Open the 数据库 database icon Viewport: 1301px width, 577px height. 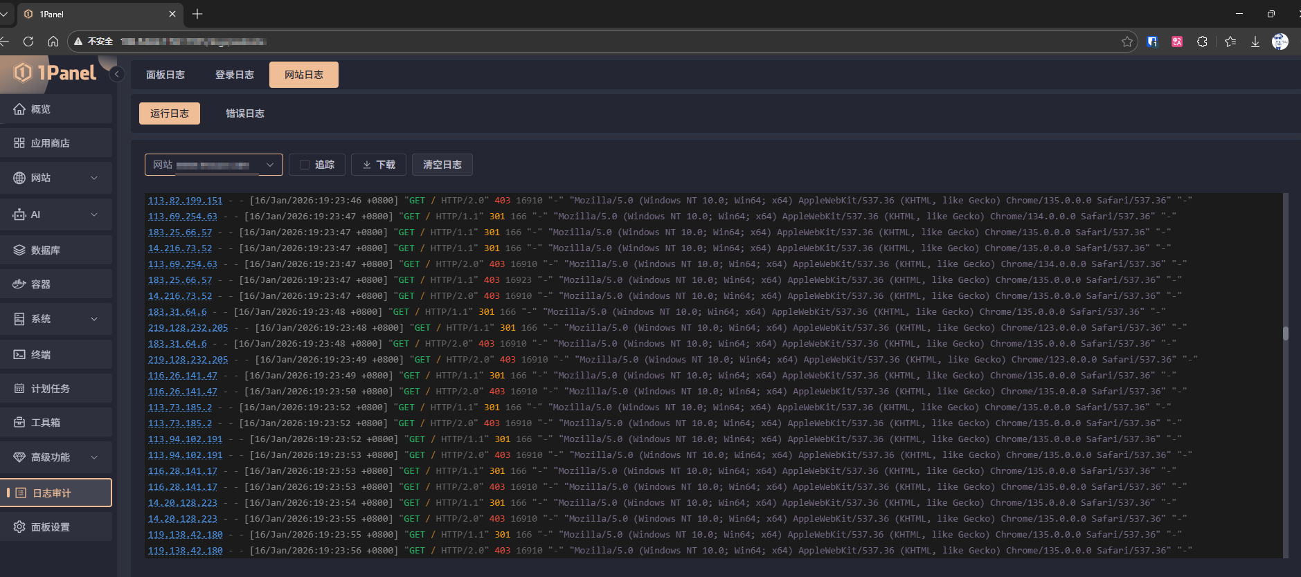click(x=19, y=250)
